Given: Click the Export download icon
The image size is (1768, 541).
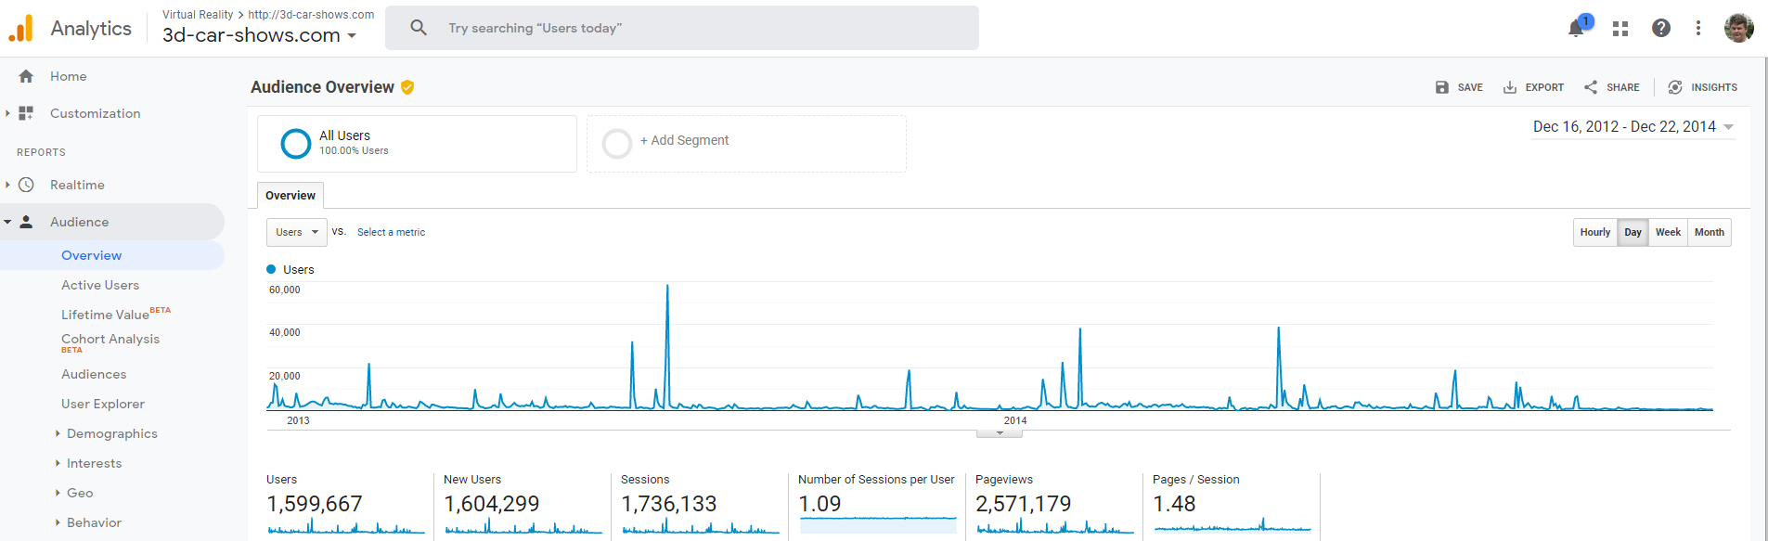Looking at the screenshot, I should [1510, 87].
